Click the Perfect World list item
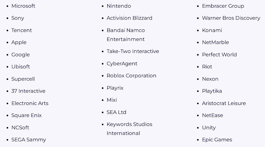The width and height of the screenshot is (265, 147). [219, 55]
